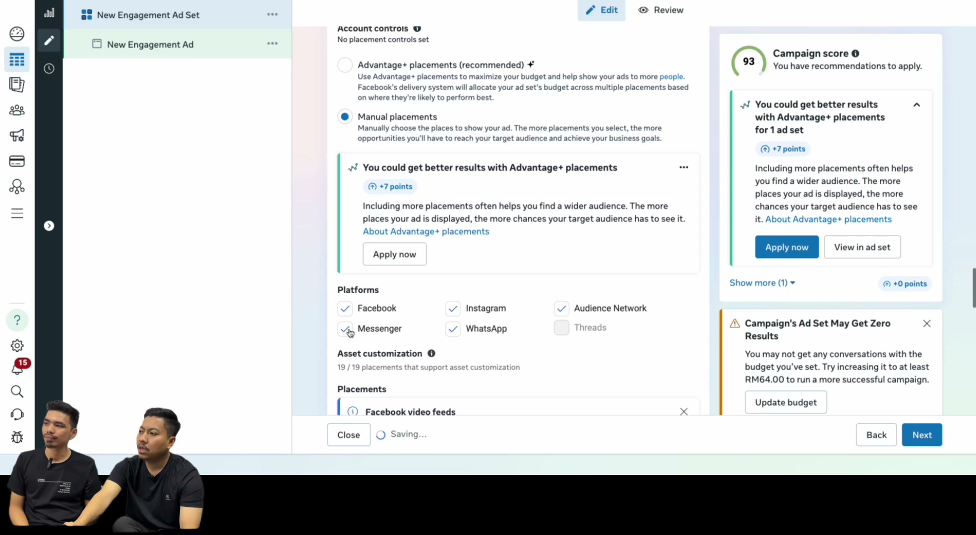The height and width of the screenshot is (535, 976).
Task: Select Manual placements radio button
Action: [x=345, y=117]
